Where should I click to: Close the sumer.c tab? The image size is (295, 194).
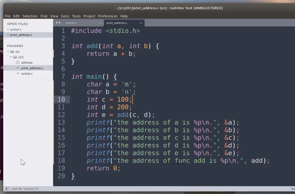(x=100, y=23)
